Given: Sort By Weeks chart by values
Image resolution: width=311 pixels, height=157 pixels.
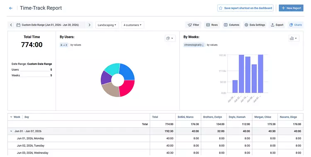Looking at the screenshot, I should (x=212, y=45).
